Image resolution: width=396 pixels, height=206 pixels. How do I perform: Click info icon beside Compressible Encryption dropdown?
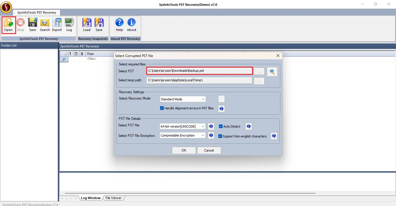point(211,135)
